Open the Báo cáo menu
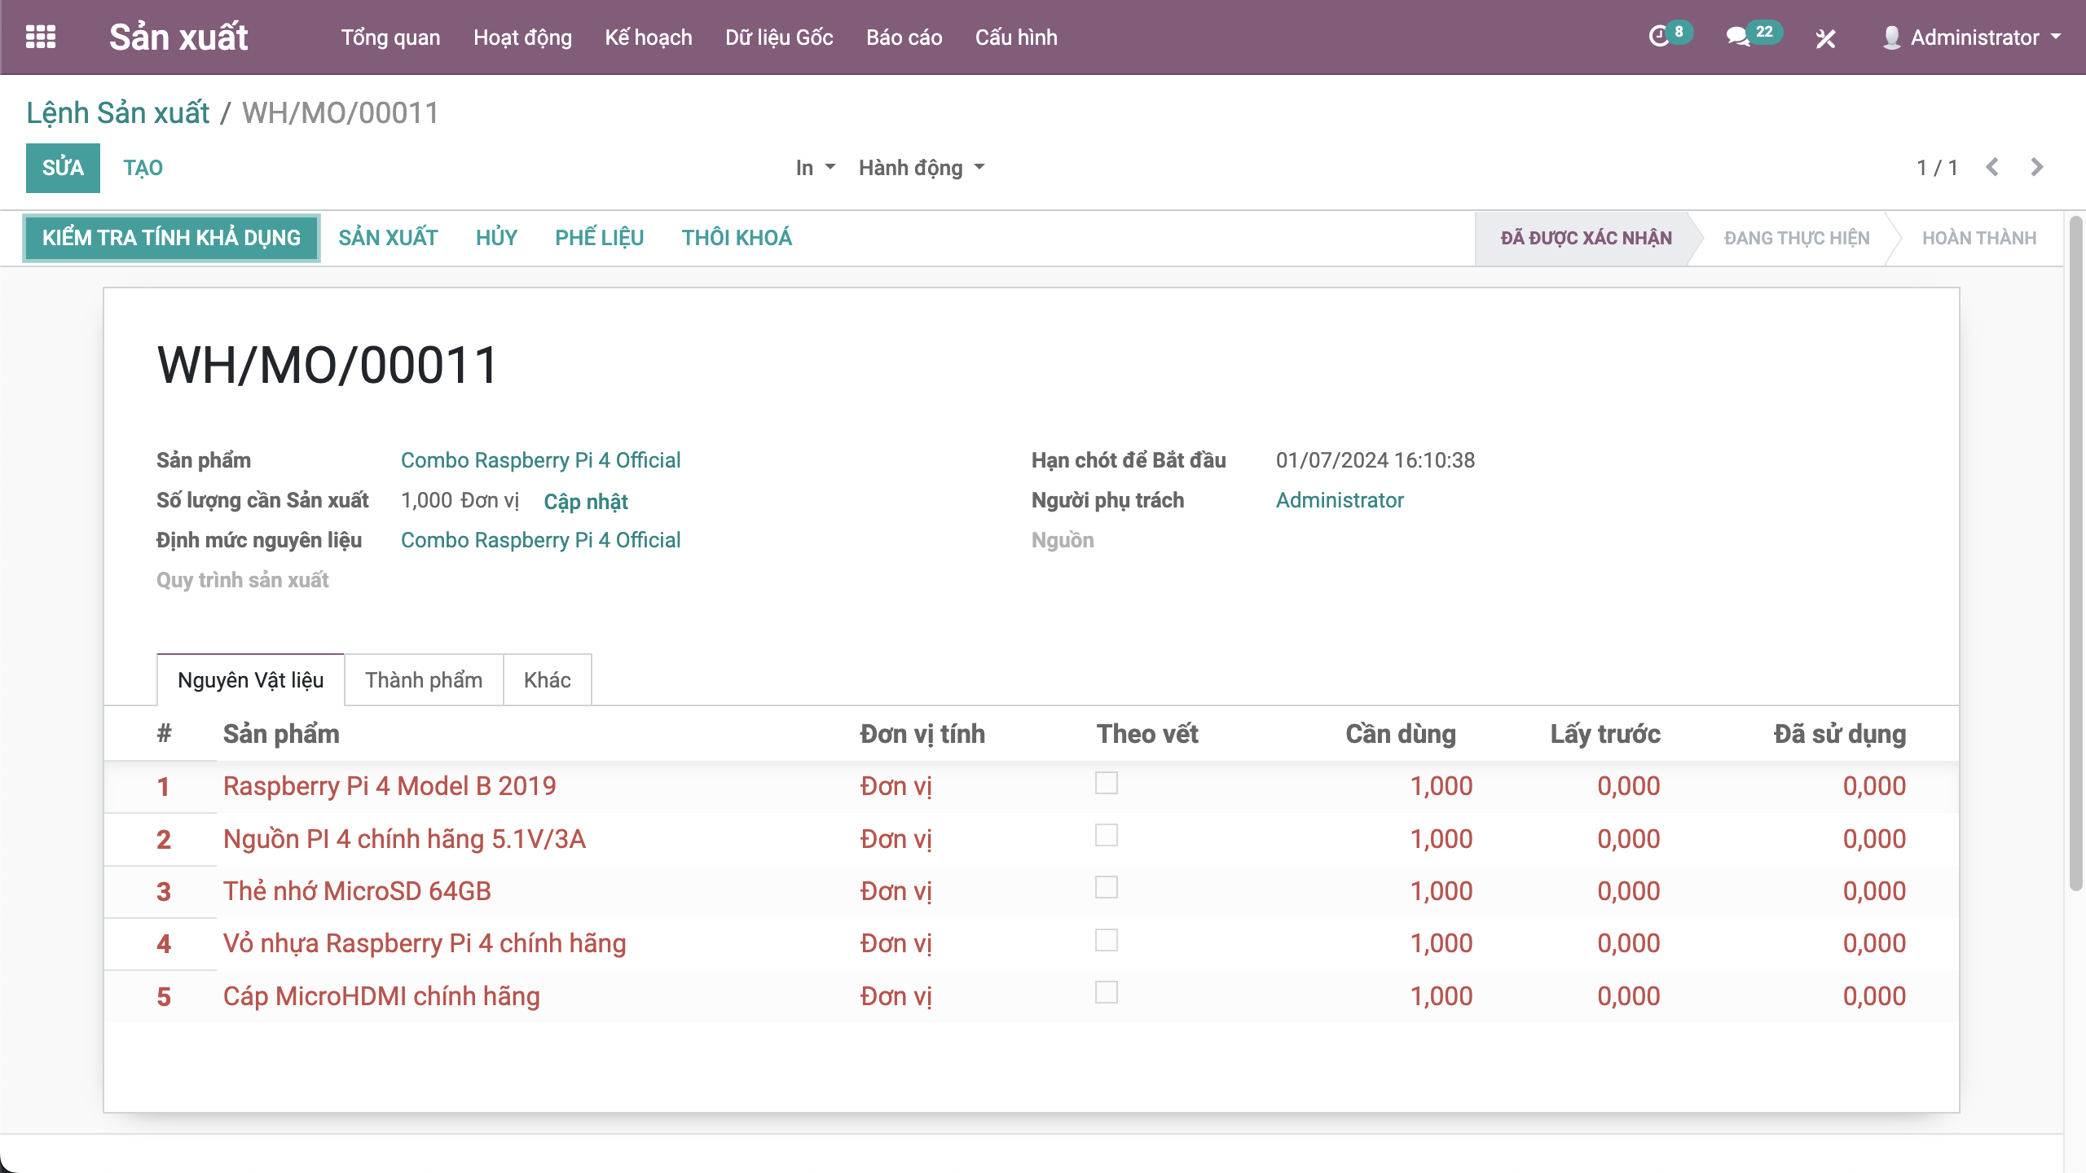The height and width of the screenshot is (1173, 2086). tap(904, 37)
